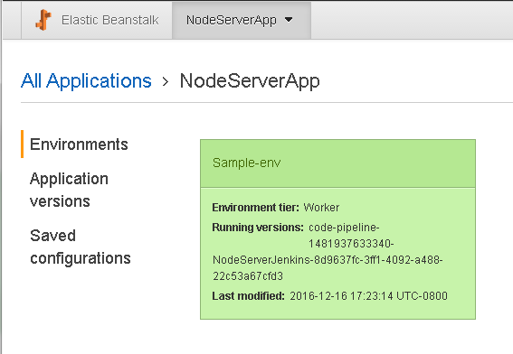Image resolution: width=513 pixels, height=354 pixels.
Task: Click the breadcrumb chevron separator
Action: 166,81
